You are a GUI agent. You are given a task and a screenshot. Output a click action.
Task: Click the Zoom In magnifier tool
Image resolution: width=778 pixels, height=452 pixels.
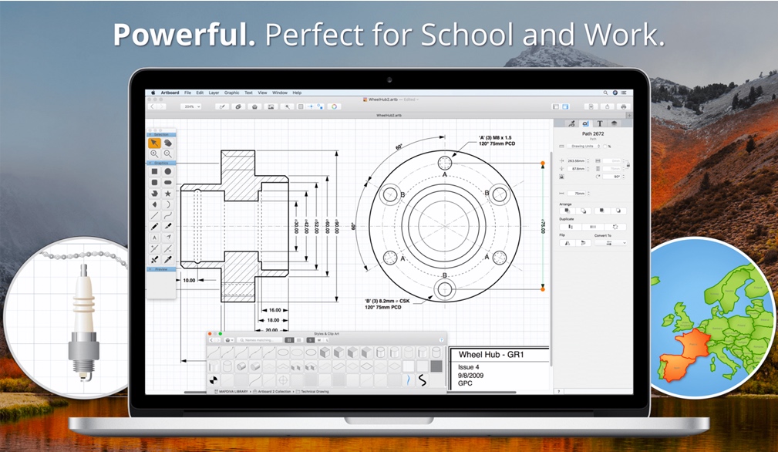pyautogui.click(x=154, y=153)
